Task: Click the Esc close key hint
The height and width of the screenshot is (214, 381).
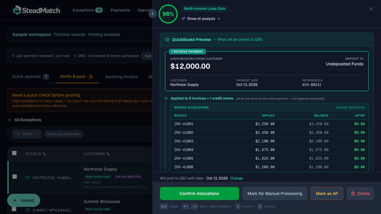Action: [164, 206]
